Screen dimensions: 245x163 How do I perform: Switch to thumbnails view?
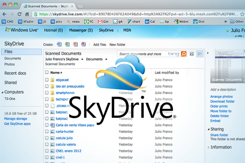point(192,54)
